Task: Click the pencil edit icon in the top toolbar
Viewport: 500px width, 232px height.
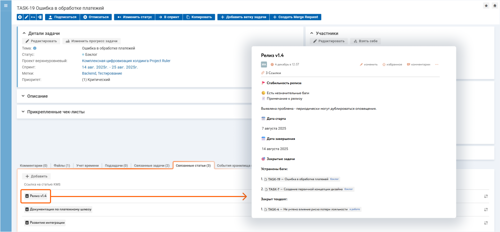Action: click(x=26, y=17)
